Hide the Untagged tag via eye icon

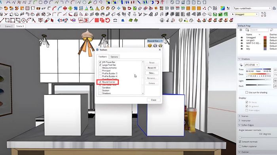pos(242,37)
